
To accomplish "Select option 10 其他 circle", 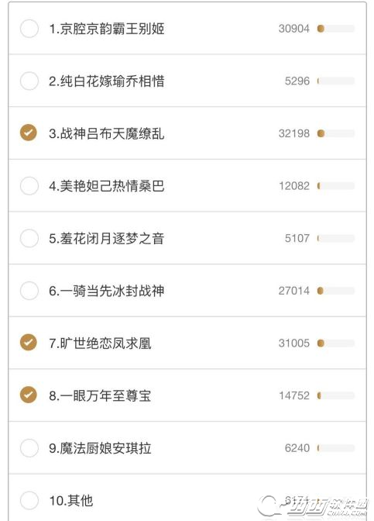I will coord(29,500).
